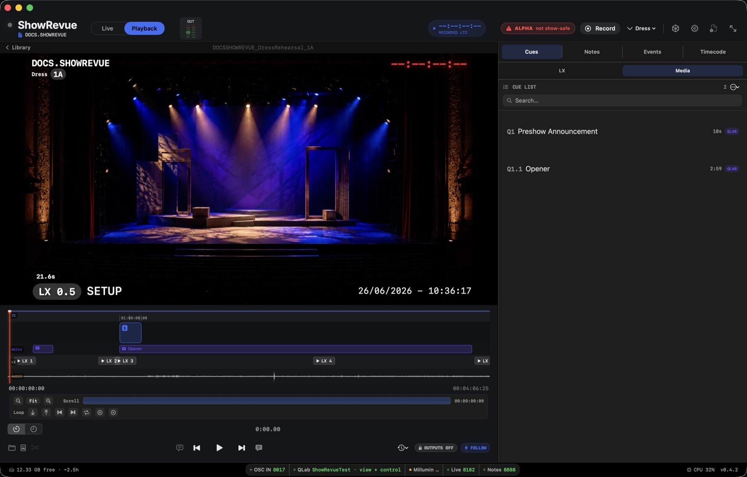Click the QLab ShowRevueTest connection status
The height and width of the screenshot is (477, 747).
pyautogui.click(x=347, y=470)
